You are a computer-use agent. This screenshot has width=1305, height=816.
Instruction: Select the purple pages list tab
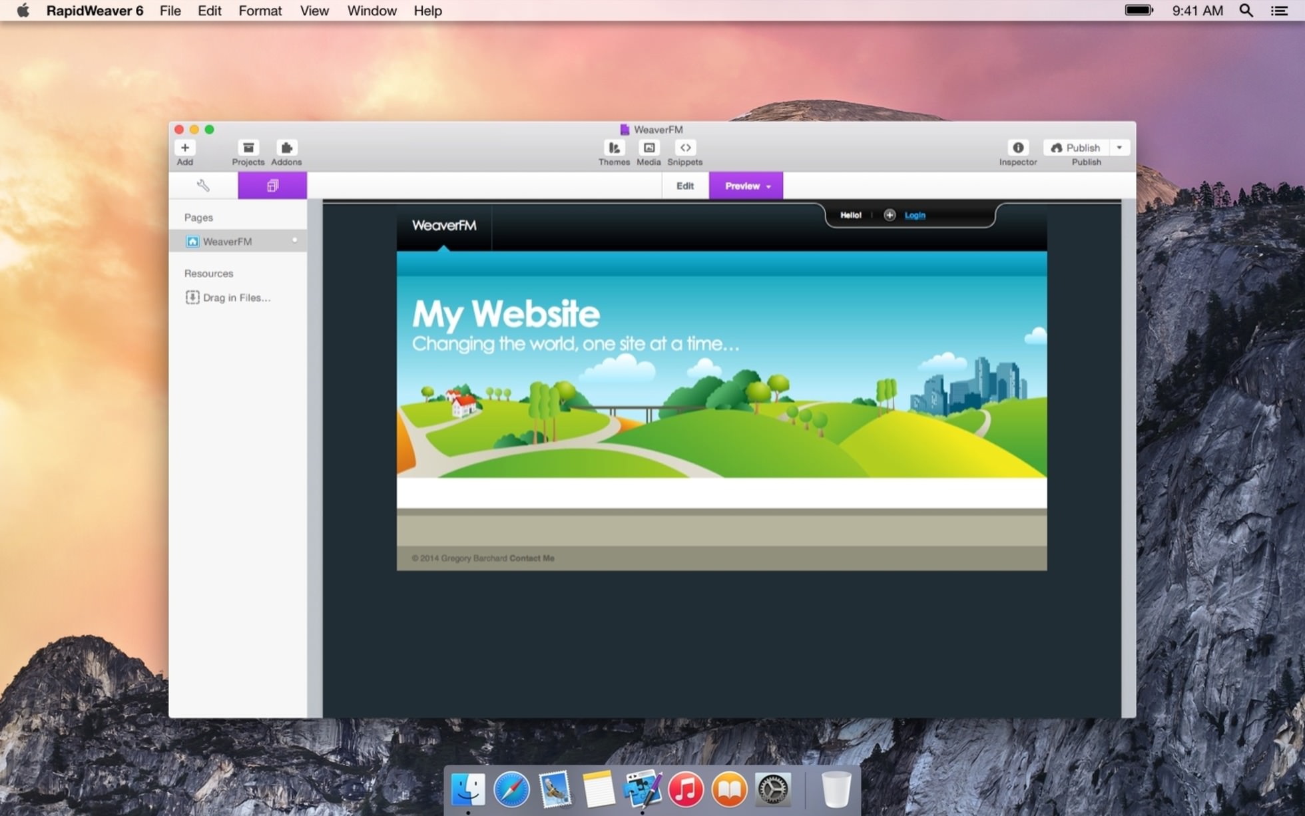click(x=272, y=186)
